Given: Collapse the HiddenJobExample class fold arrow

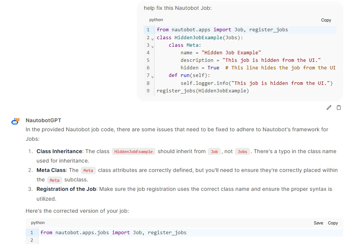Looking at the screenshot, I should pos(152,39).
